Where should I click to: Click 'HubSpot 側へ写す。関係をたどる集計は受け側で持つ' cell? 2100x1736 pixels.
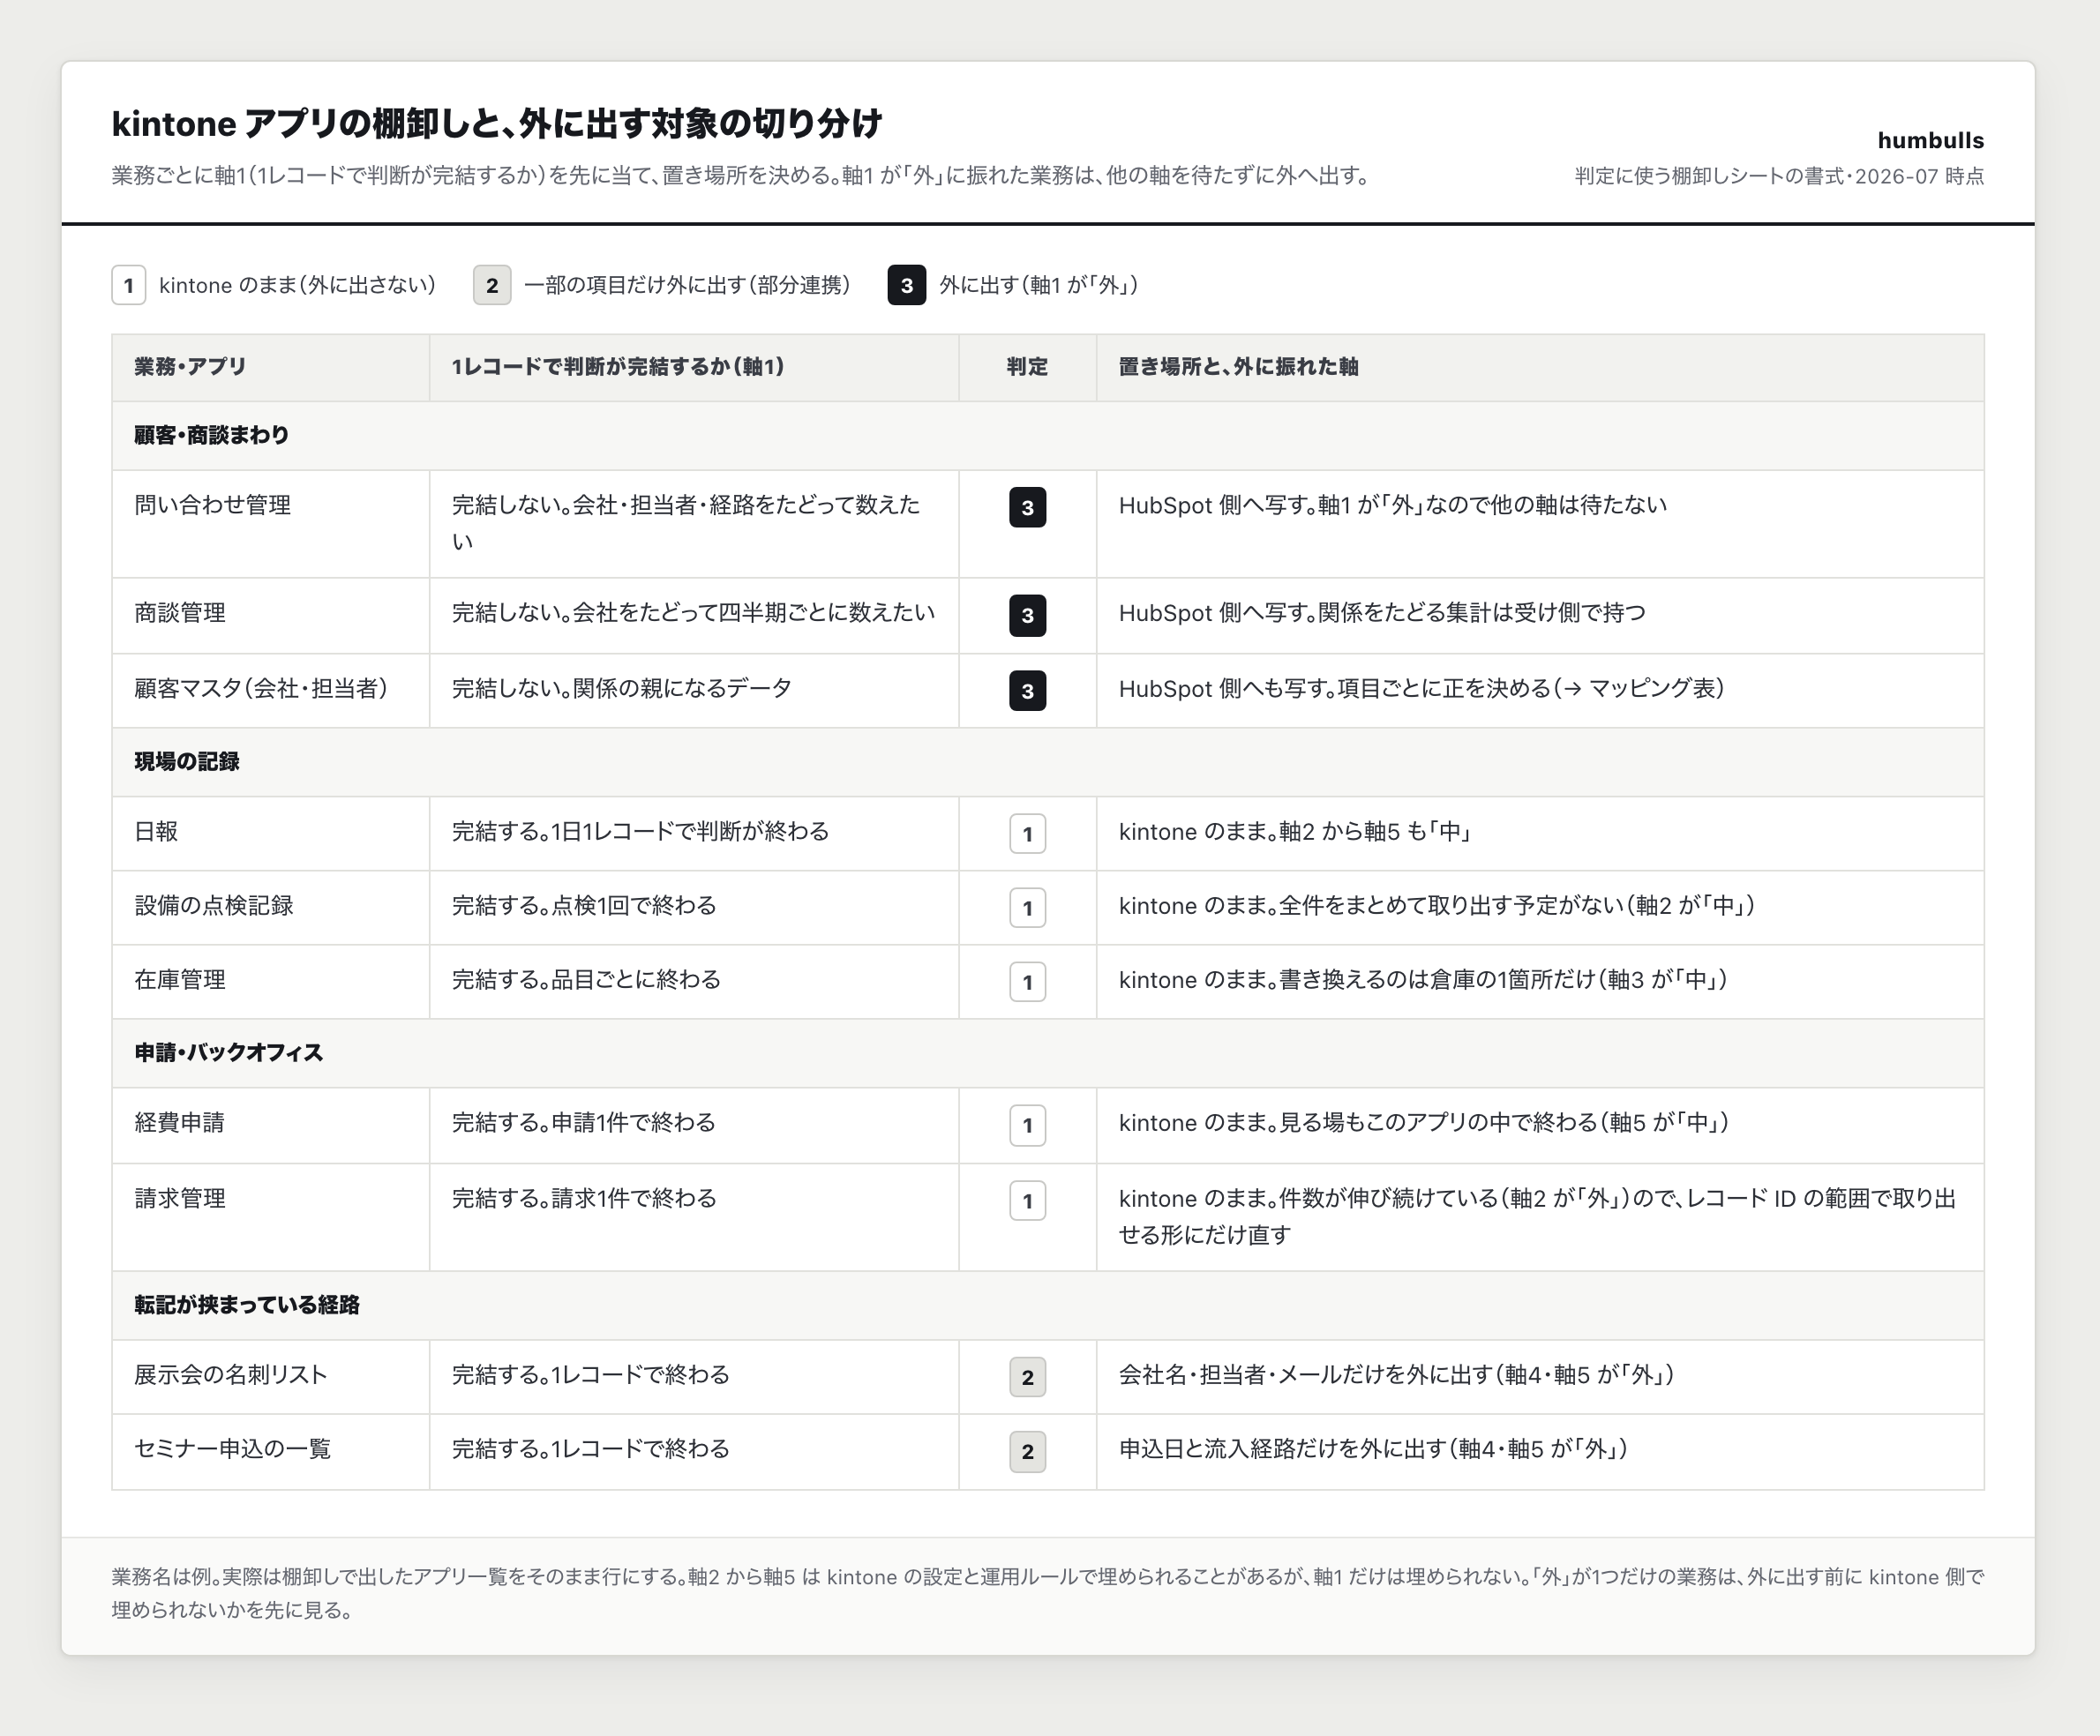coord(1540,615)
